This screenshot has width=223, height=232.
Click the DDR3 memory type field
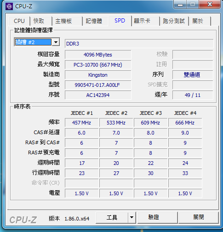tap(139, 44)
